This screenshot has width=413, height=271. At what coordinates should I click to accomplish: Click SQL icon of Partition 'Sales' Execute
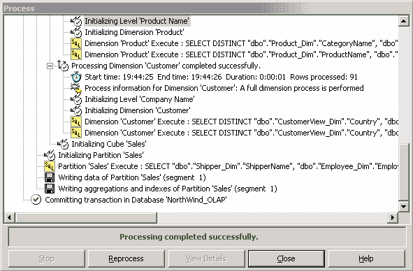pos(50,166)
